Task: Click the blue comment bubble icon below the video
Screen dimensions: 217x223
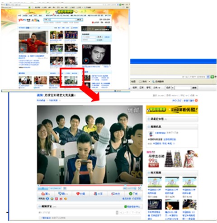Action: click(60, 194)
